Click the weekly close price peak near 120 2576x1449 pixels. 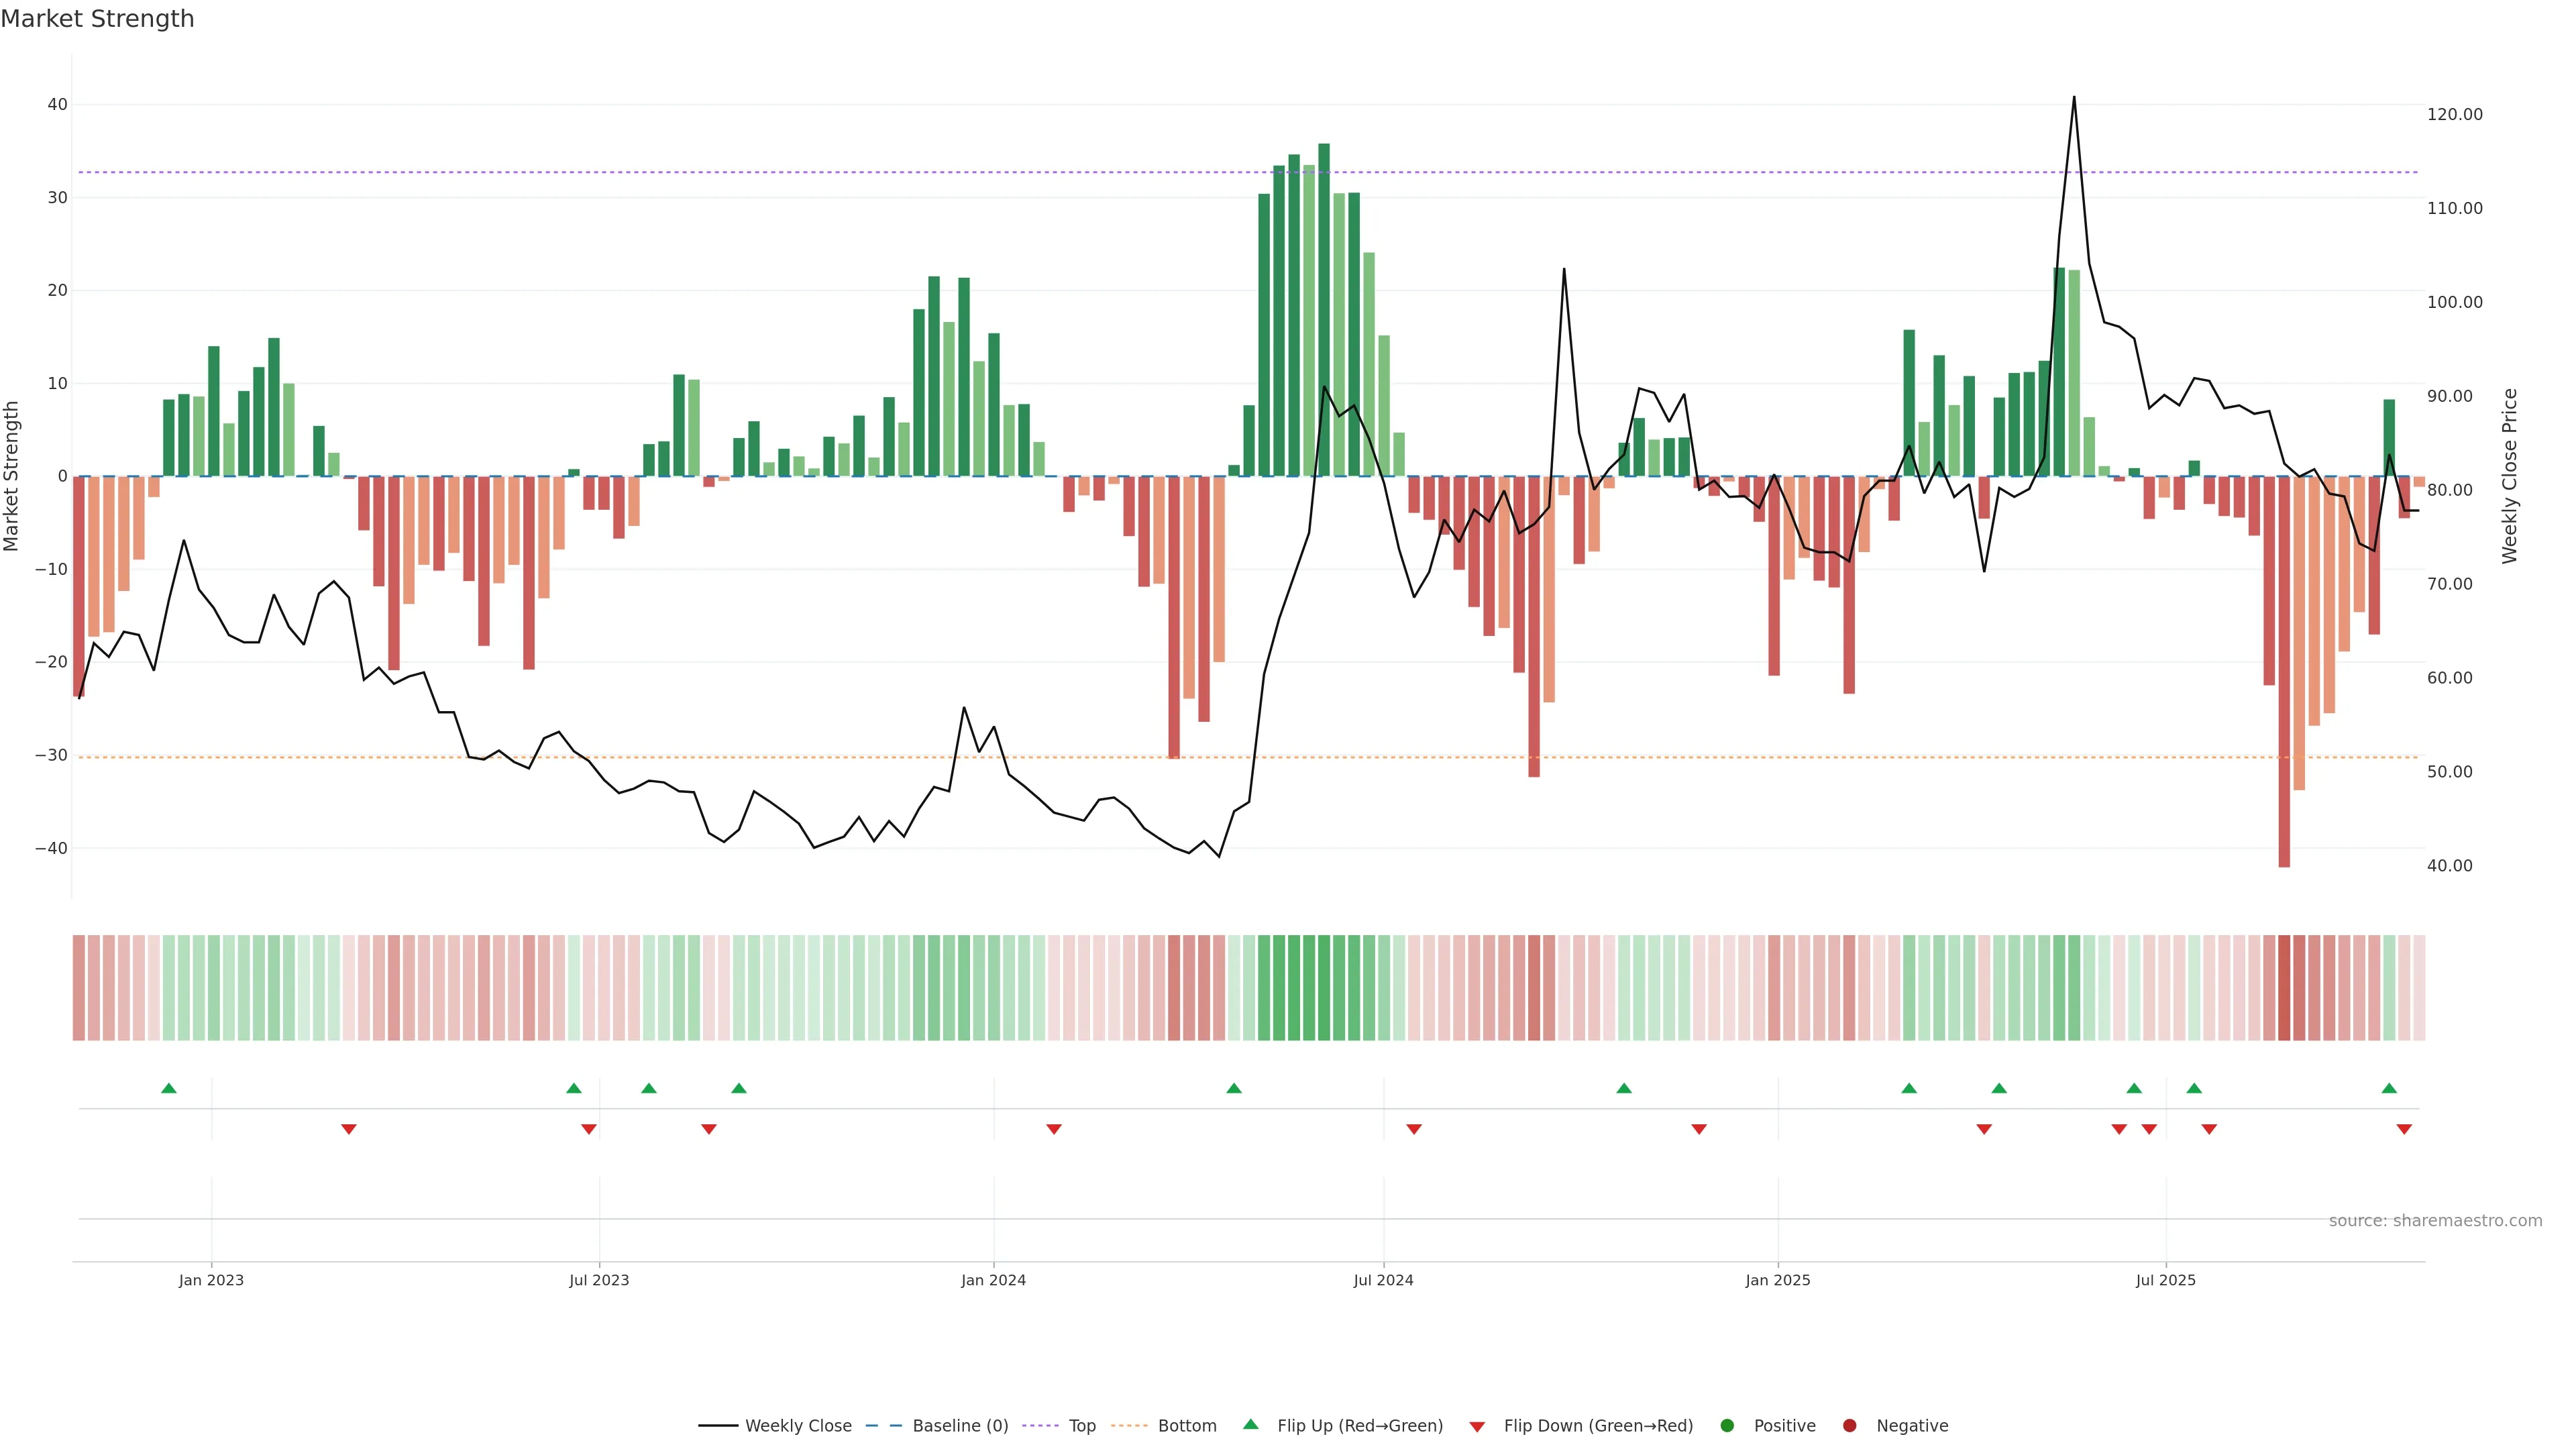coord(2073,98)
